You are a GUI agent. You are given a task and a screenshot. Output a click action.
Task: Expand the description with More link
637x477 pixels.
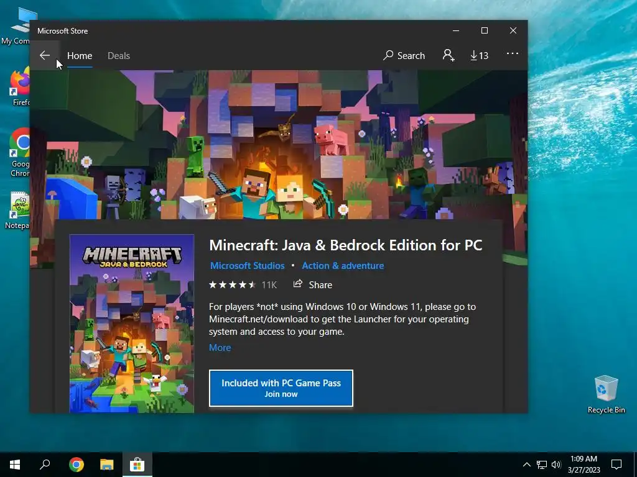click(x=220, y=348)
